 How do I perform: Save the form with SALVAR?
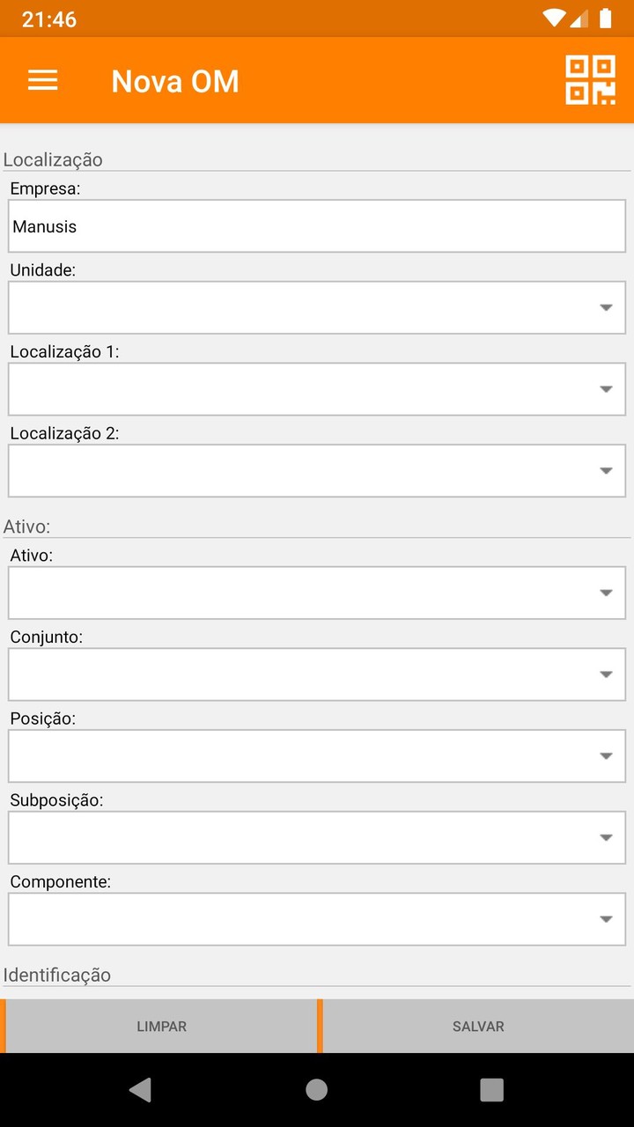(478, 1027)
